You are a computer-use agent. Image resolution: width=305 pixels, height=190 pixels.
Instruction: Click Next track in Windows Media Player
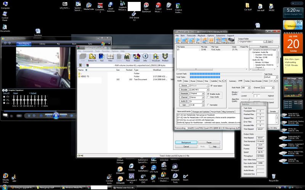tap(63, 116)
